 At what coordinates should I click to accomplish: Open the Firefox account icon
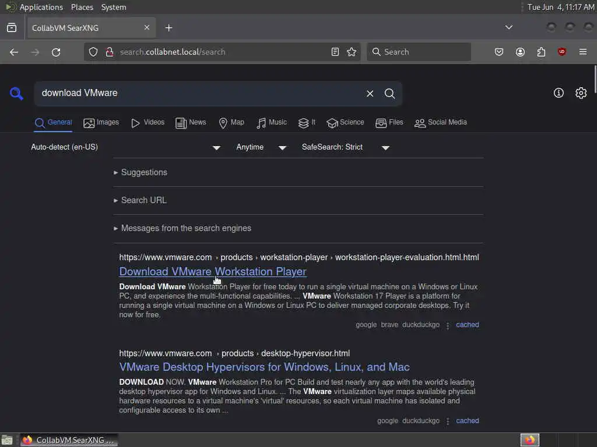click(520, 52)
